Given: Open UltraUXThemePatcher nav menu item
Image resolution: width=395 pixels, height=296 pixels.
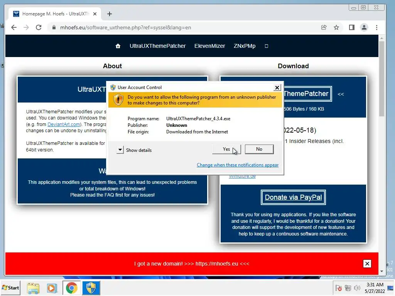Looking at the screenshot, I should (158, 46).
